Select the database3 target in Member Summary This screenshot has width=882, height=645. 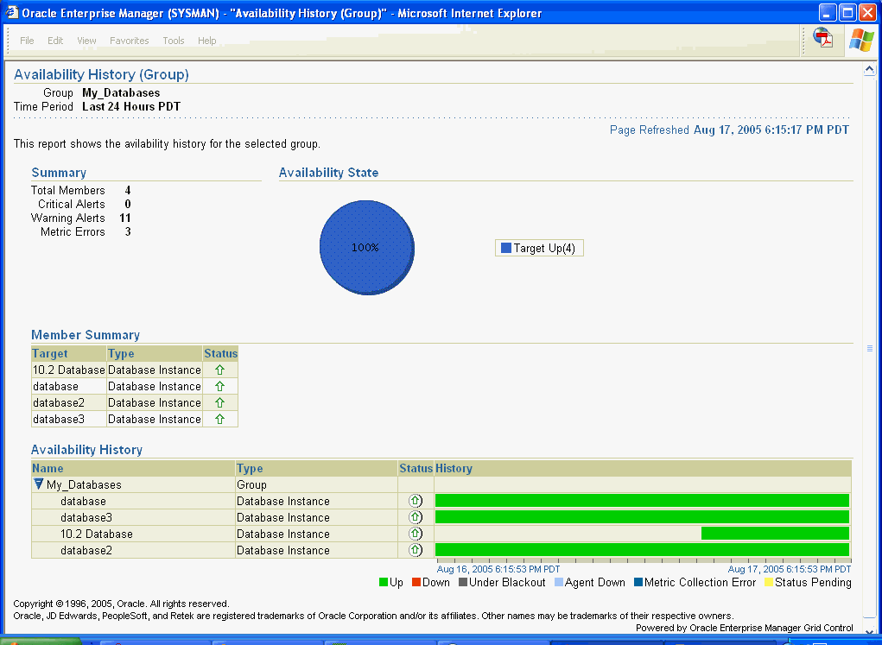tap(54, 419)
